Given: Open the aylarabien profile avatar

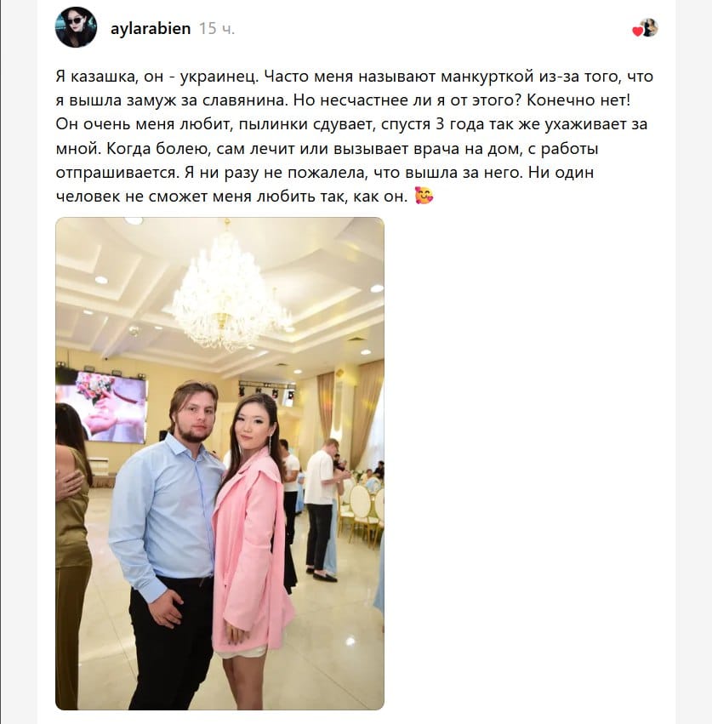Looking at the screenshot, I should 76,28.
